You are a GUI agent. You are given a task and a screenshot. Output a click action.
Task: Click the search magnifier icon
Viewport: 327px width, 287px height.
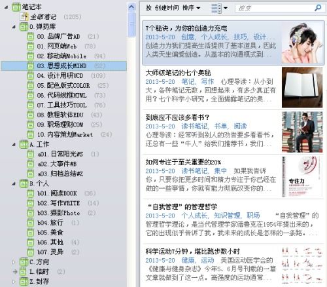click(318, 8)
